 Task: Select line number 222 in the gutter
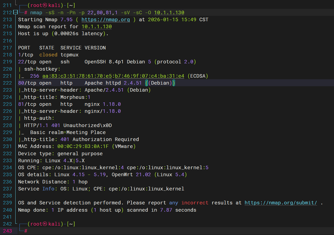(7, 83)
